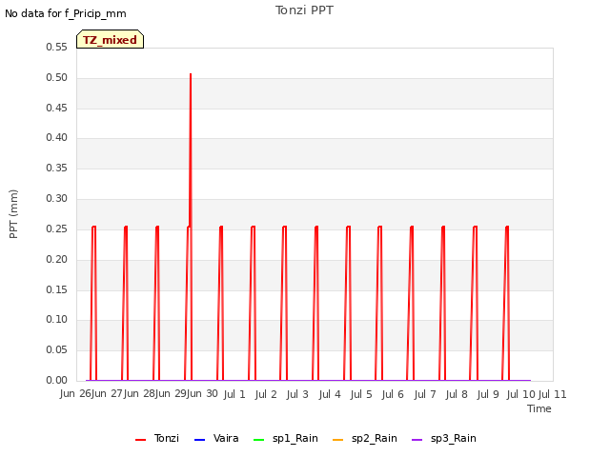Click the 'No data for f_Pricip_mm' message
This screenshot has width=610, height=457.
(x=66, y=14)
